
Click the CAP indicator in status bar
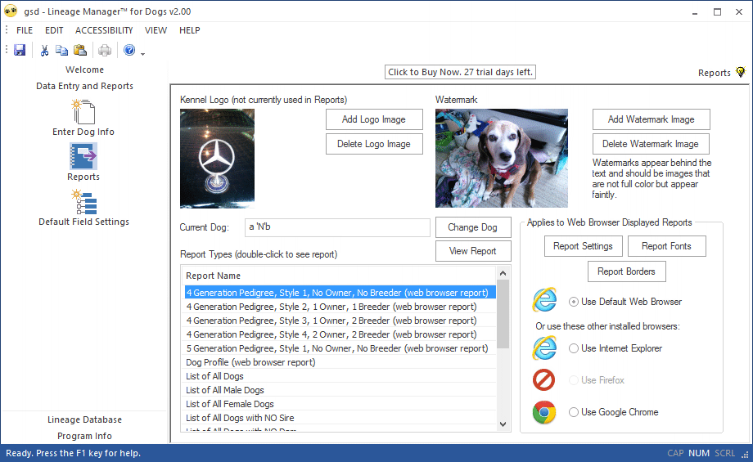pos(675,453)
